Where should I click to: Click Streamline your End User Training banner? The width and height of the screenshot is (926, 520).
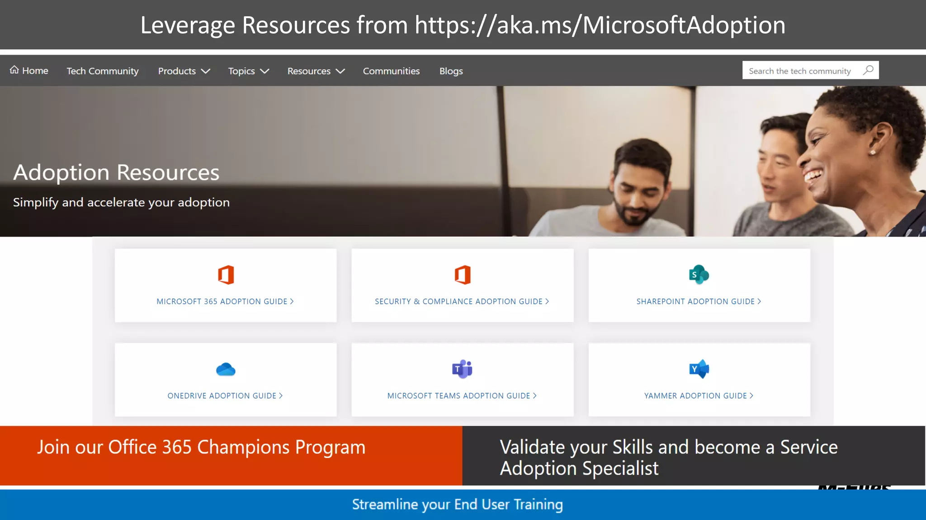[463, 505]
